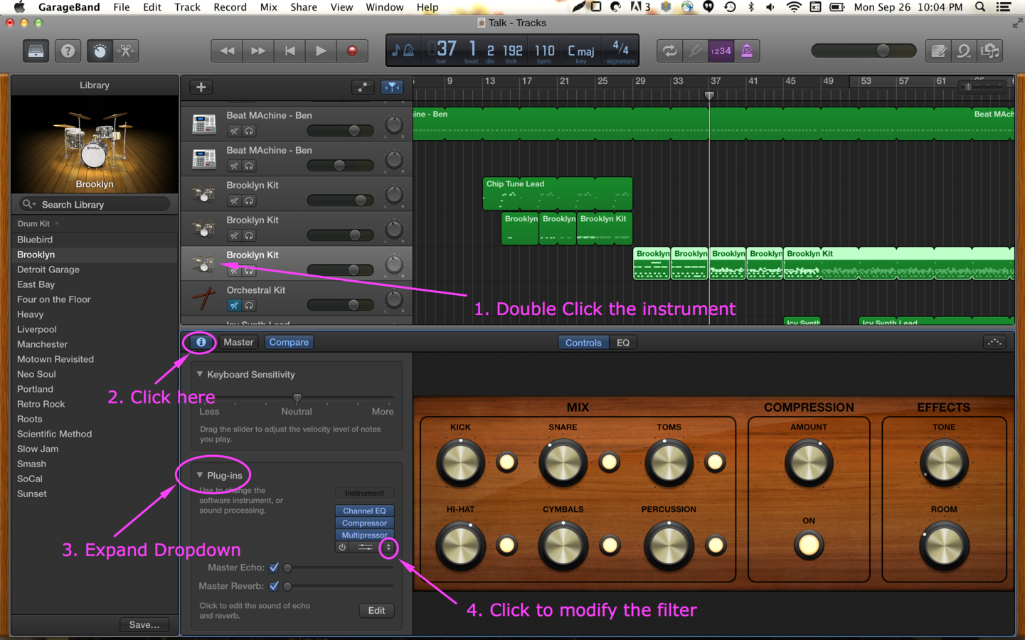Click the Save button in Library

coord(144,624)
